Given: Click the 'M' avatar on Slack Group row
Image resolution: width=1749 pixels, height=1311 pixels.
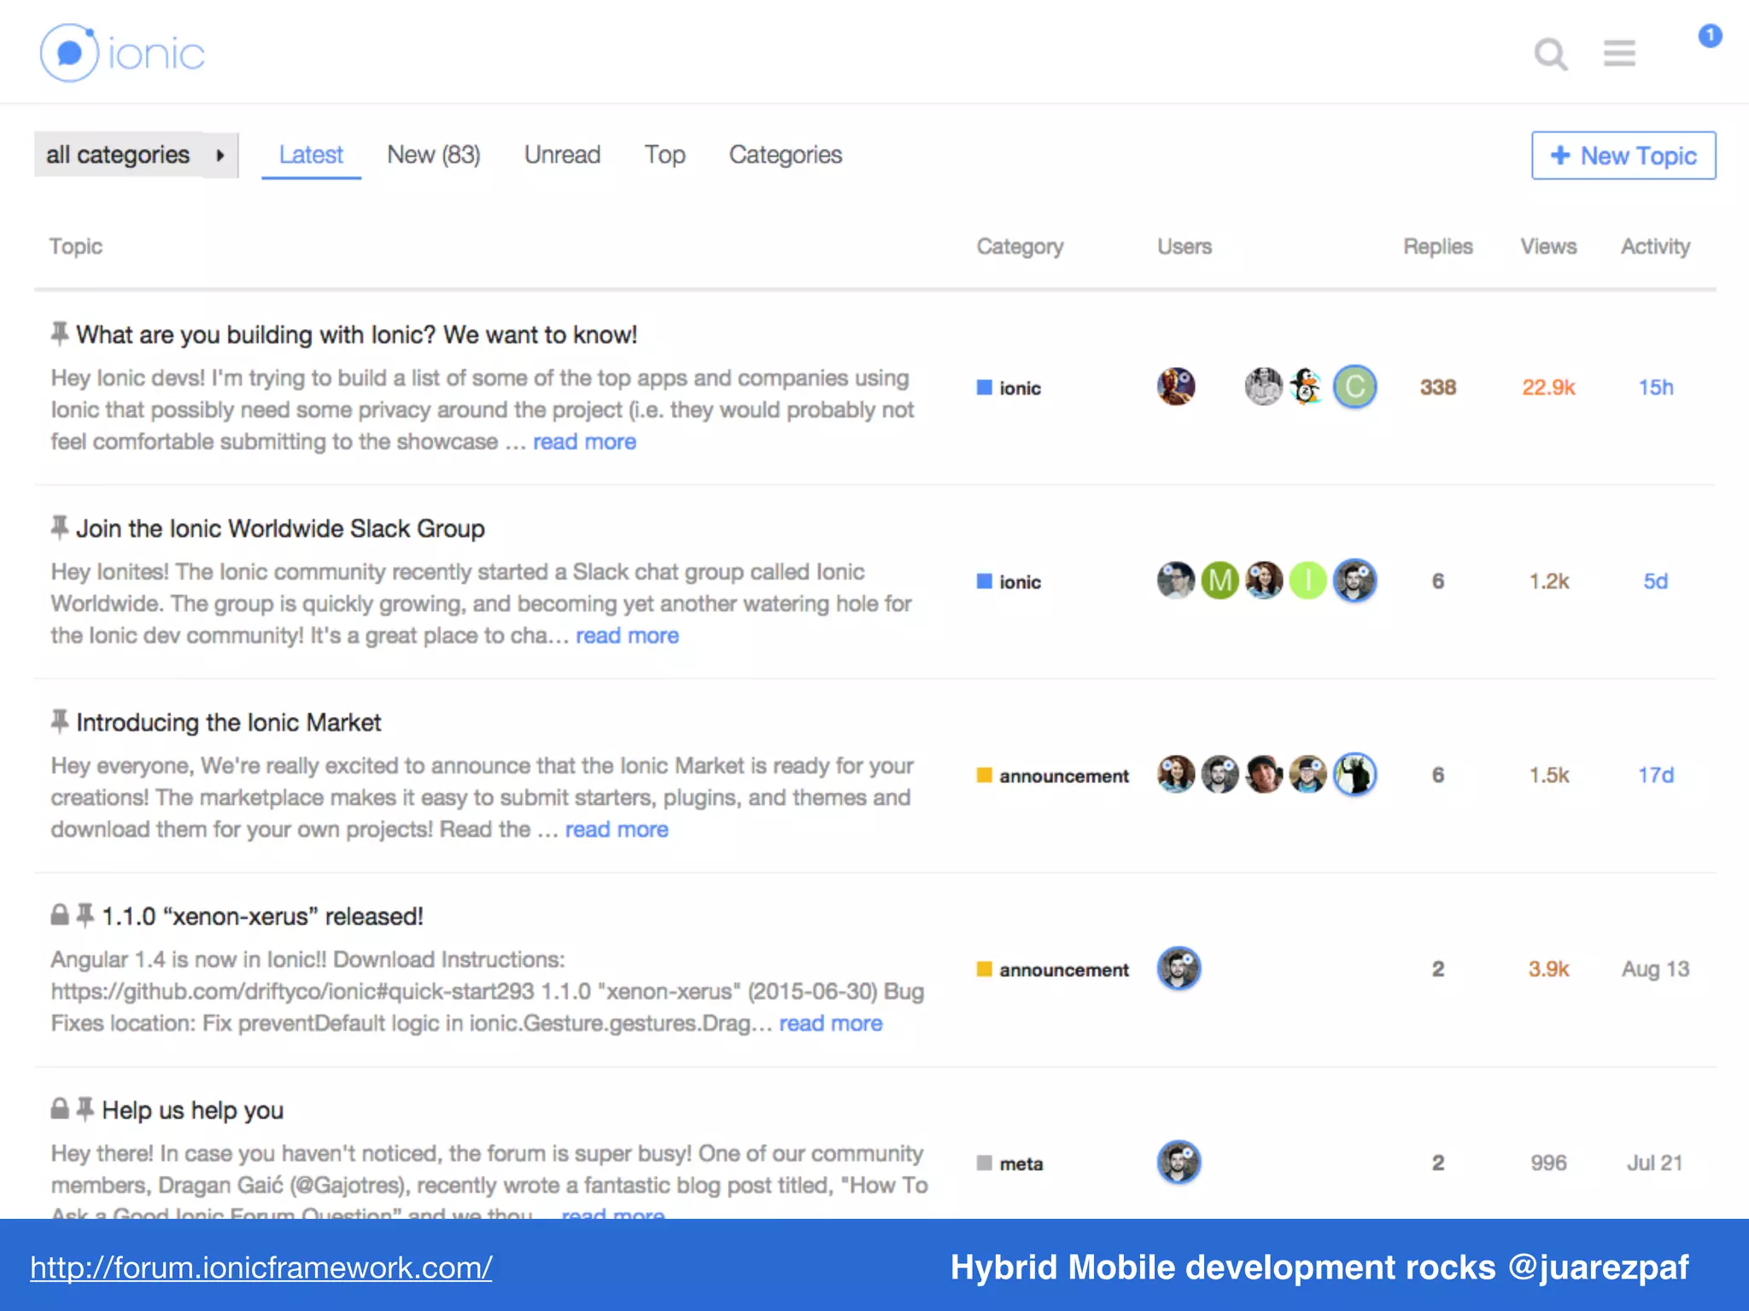Looking at the screenshot, I should (1220, 580).
